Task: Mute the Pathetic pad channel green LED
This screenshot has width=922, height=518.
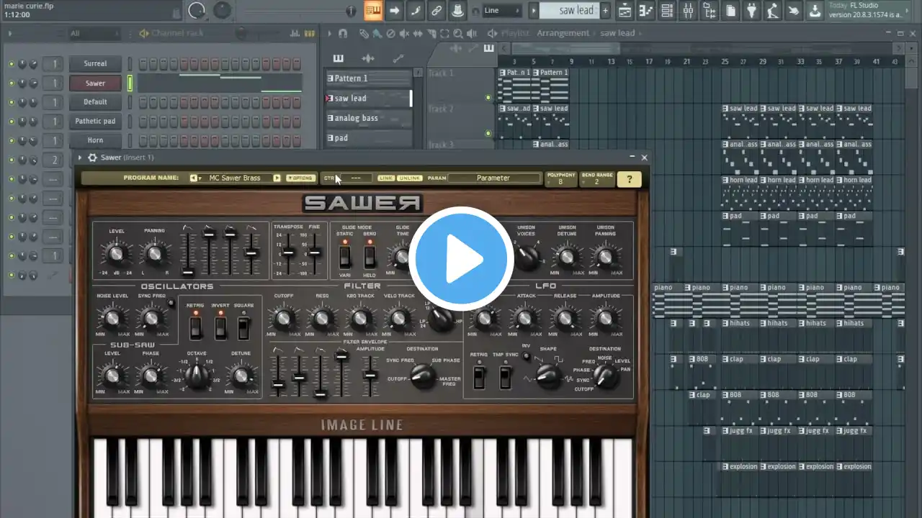Action: coord(12,122)
